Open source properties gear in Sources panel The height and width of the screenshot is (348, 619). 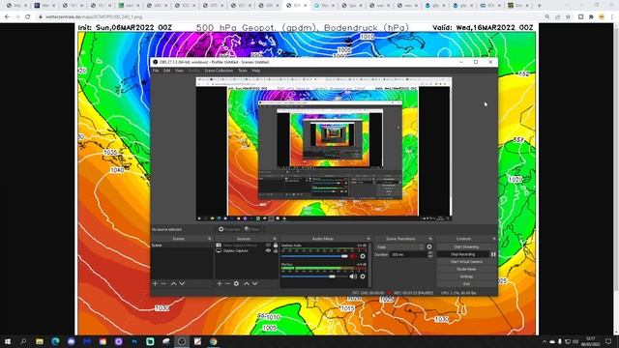coord(236,283)
